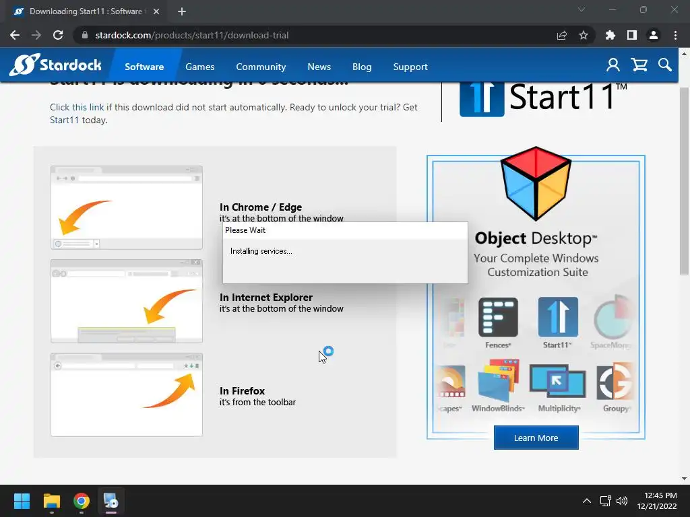Image resolution: width=690 pixels, height=517 pixels.
Task: Click the browser forward arrow
Action: (x=36, y=35)
